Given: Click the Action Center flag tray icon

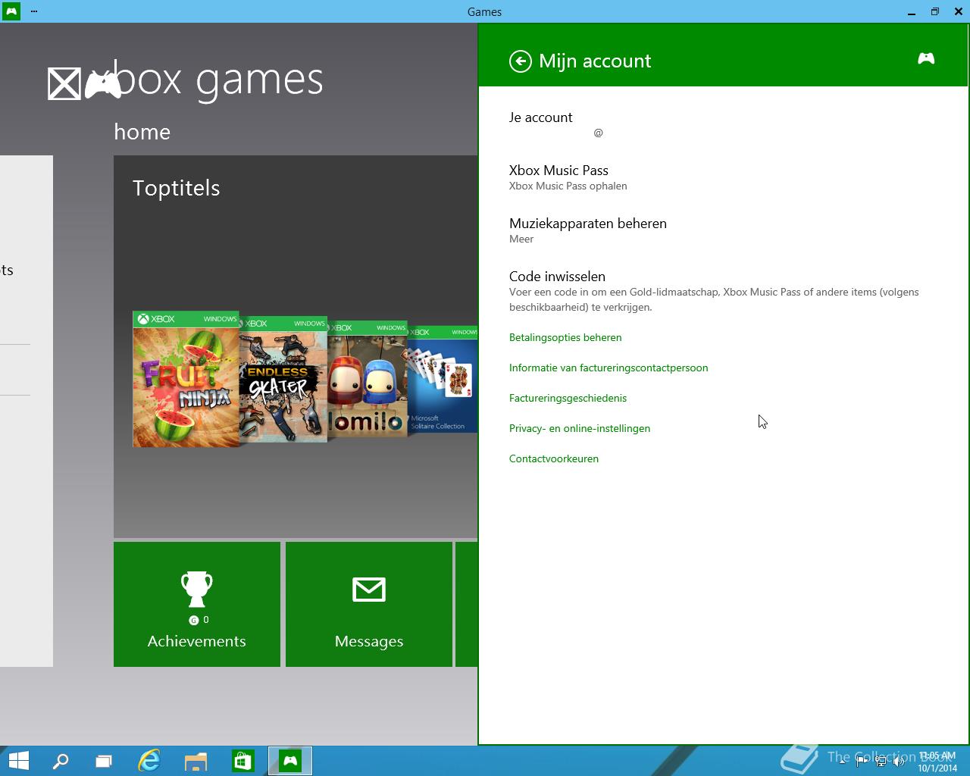Looking at the screenshot, I should click(x=862, y=762).
